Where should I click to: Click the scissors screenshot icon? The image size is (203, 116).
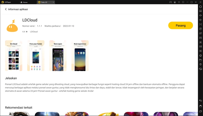(200, 42)
